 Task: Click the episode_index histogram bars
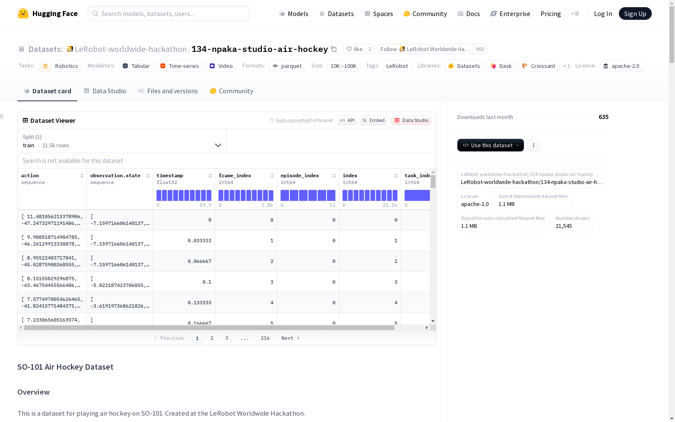click(308, 195)
